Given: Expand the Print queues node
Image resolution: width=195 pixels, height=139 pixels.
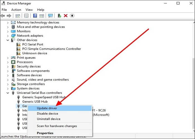Looking at the screenshot, I should pos(8,58).
